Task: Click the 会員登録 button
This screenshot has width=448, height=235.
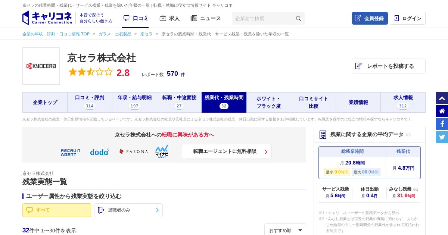Action: pyautogui.click(x=370, y=18)
